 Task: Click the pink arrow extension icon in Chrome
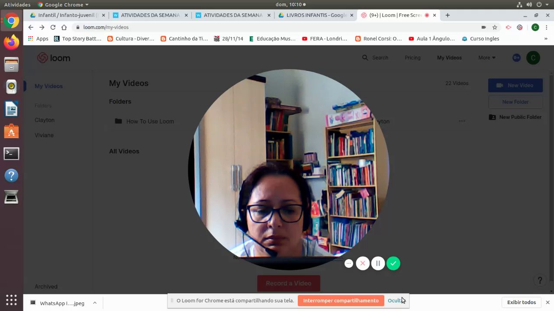(x=508, y=27)
